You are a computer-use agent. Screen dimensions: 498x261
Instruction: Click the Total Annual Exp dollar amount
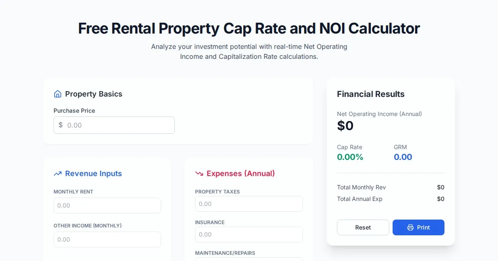click(x=440, y=199)
